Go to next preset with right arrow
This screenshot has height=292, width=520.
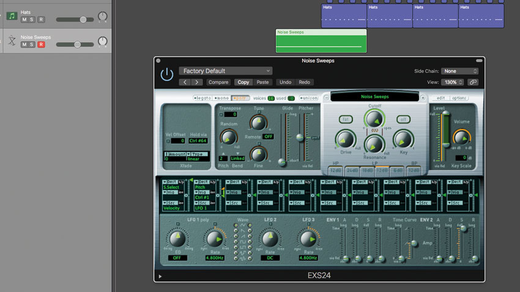tap(196, 82)
